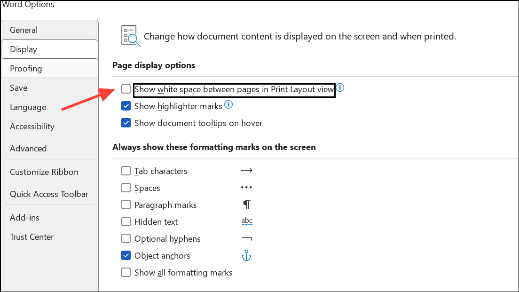The image size is (519, 292).
Task: Turn off Object anchors checkbox
Action: 126,256
